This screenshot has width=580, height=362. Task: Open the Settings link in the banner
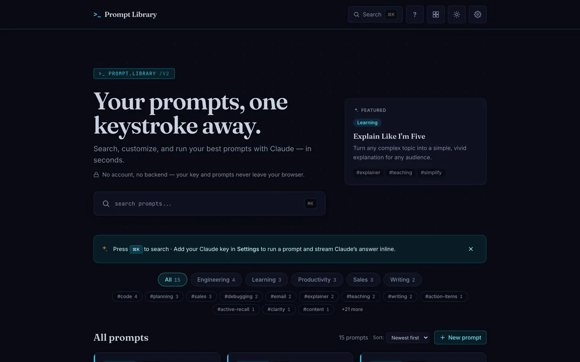[248, 249]
